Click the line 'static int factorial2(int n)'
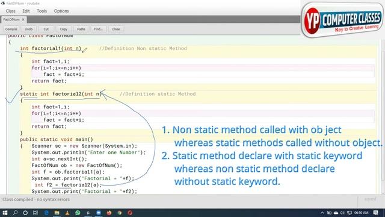The width and height of the screenshot is (385, 217). tap(61, 94)
